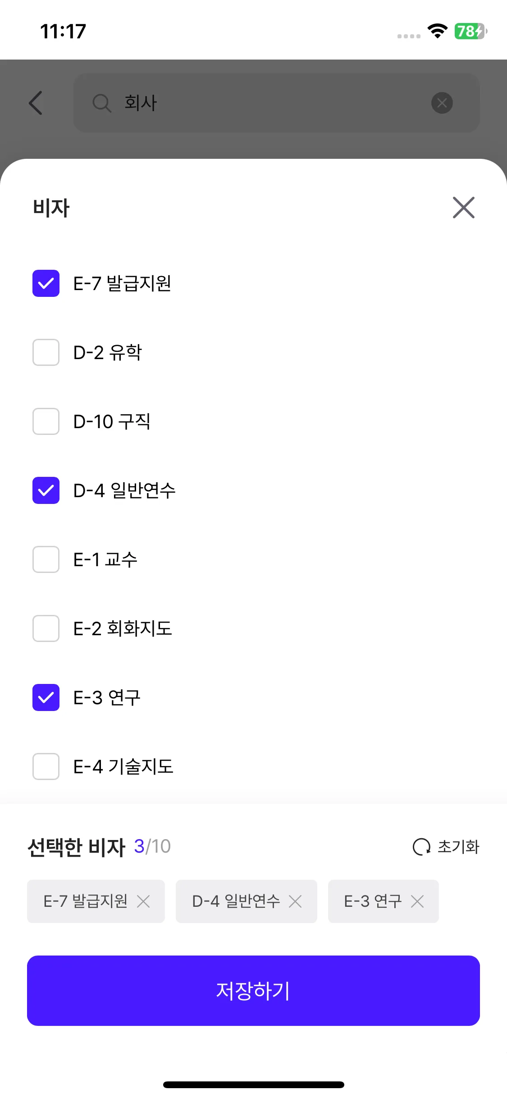
Task: Remove the E-3 연구 chip
Action: (417, 901)
